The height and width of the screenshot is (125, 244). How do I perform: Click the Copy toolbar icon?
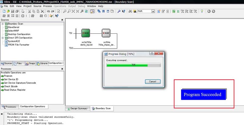click(x=34, y=11)
